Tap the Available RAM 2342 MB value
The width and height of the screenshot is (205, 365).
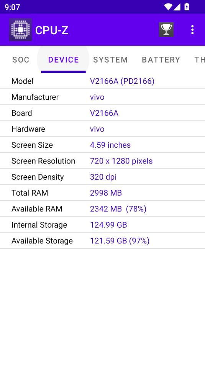[118, 209]
